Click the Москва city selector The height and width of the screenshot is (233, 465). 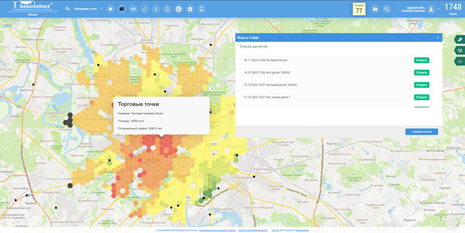click(x=33, y=15)
